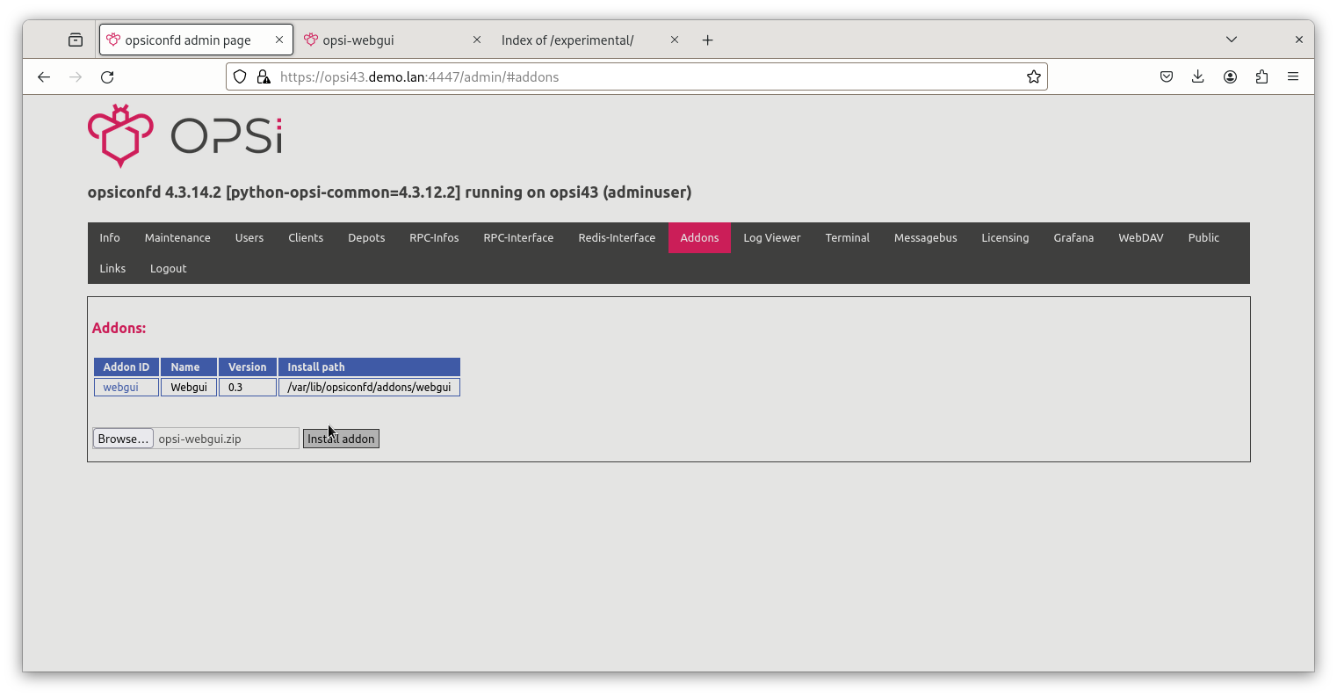Open the Grafana link
Viewport: 1337px width, 697px height.
(1073, 238)
